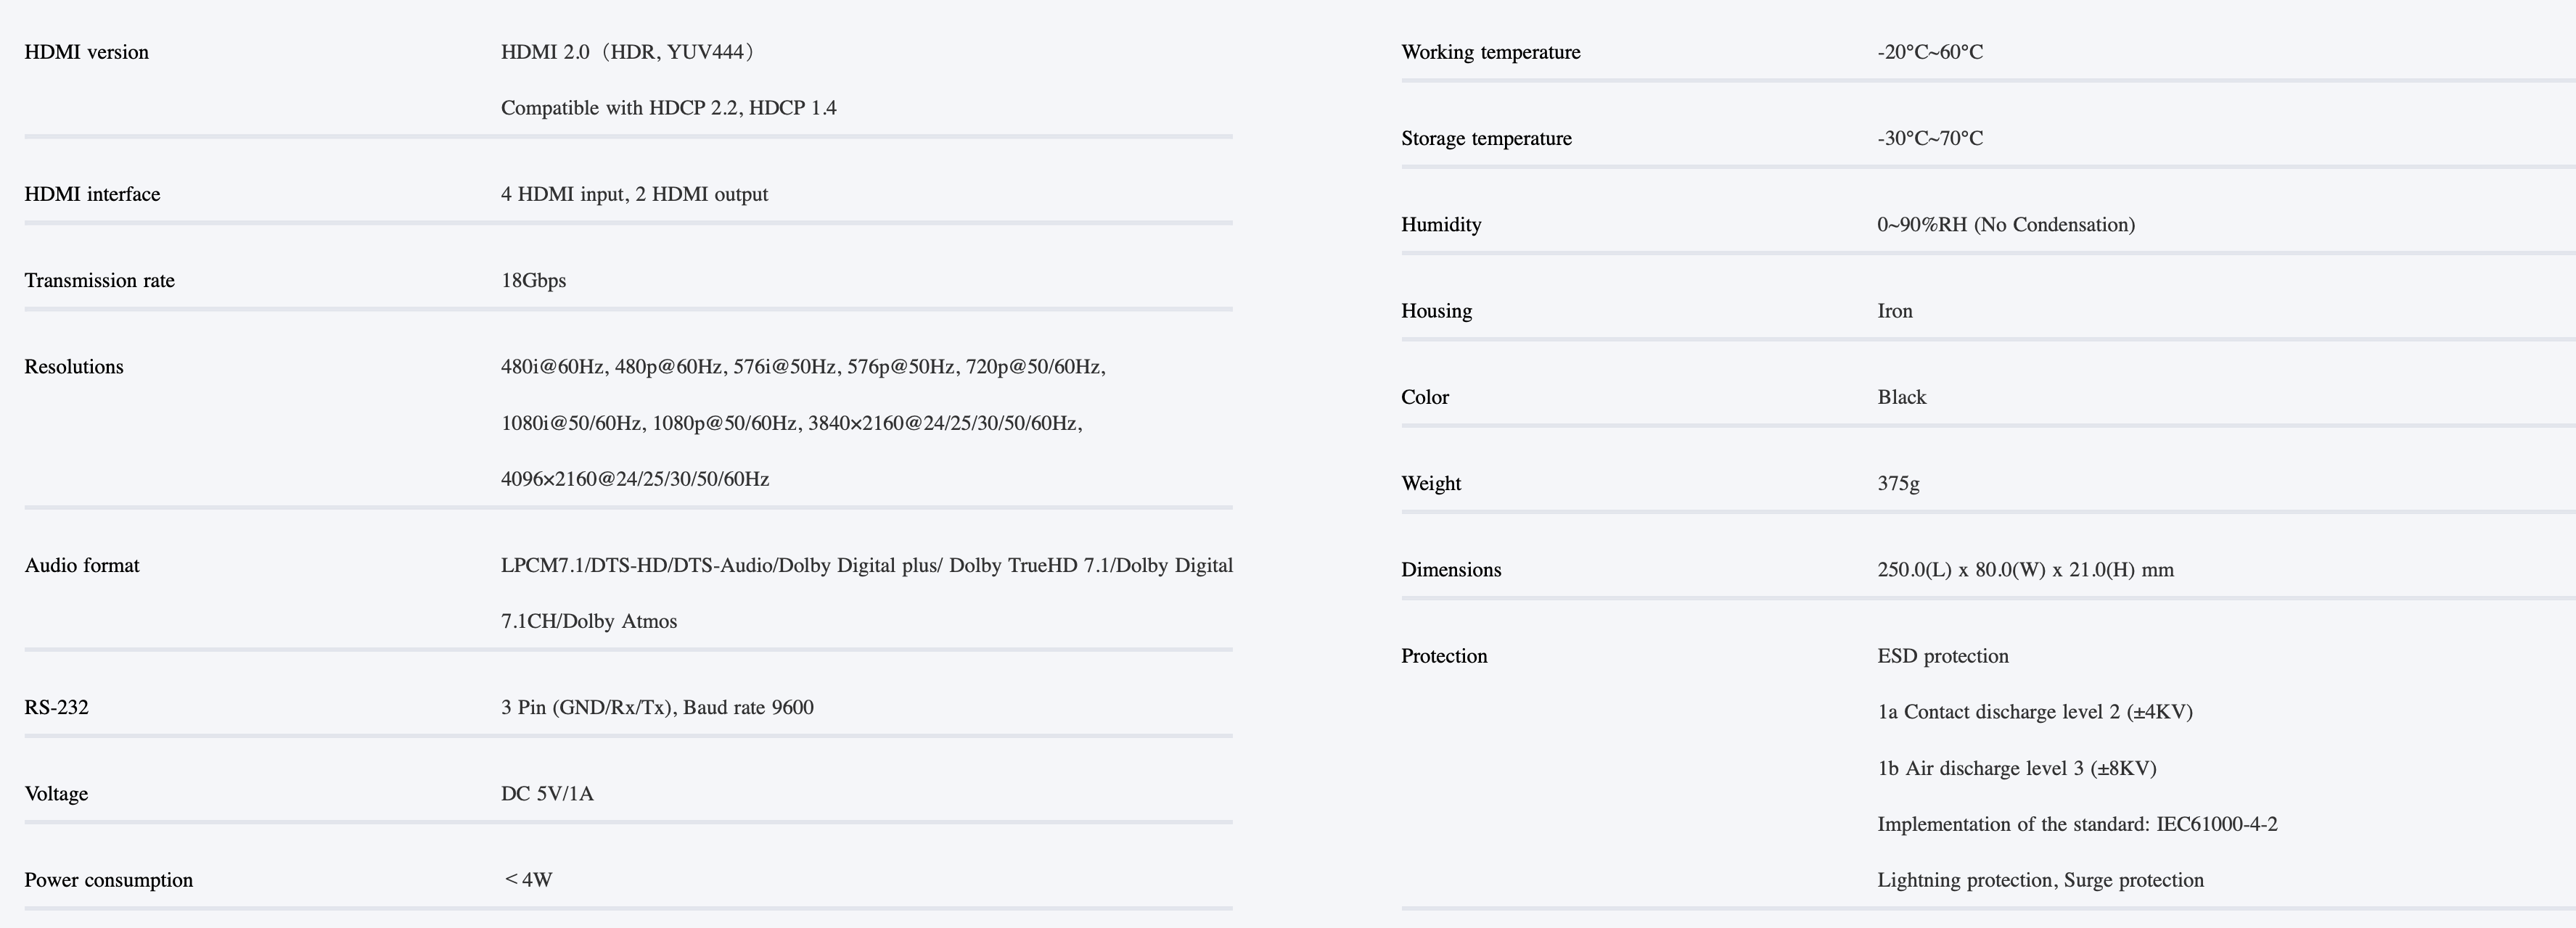
Task: Click the IEC61000-4-2 standard line
Action: coord(2077,824)
